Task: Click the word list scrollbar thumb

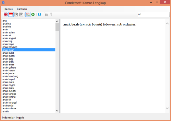Action: pos(57,27)
